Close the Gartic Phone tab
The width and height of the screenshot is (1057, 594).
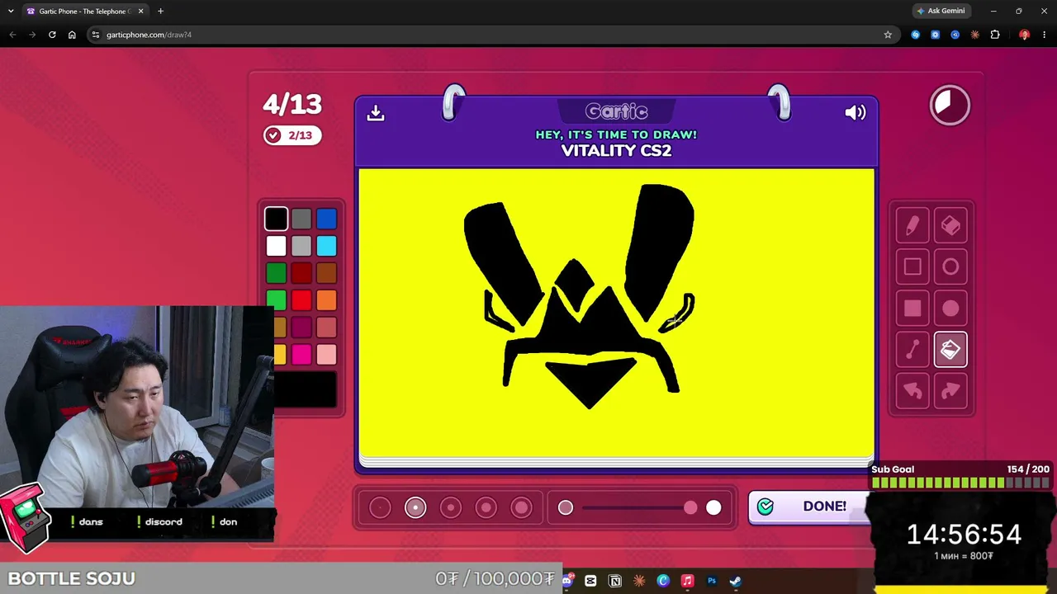pos(140,11)
